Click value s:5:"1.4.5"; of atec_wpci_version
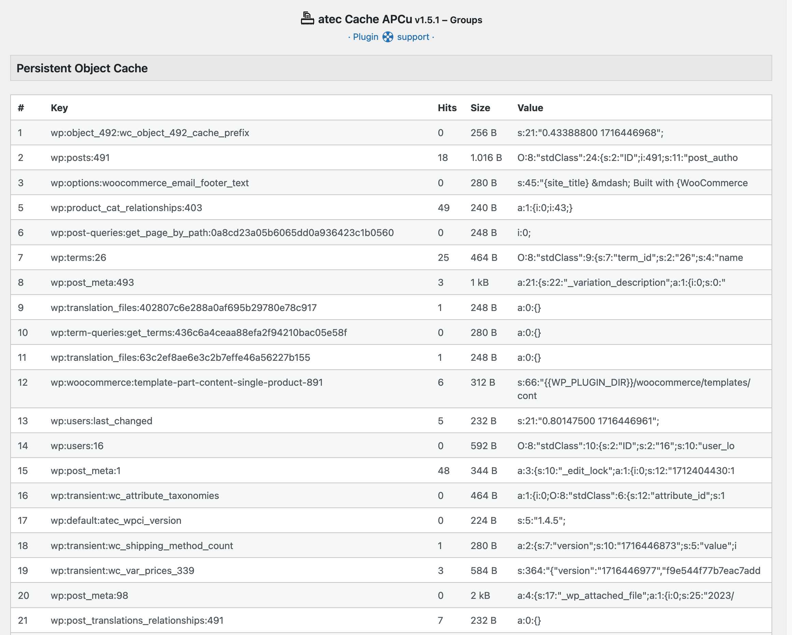 [541, 521]
